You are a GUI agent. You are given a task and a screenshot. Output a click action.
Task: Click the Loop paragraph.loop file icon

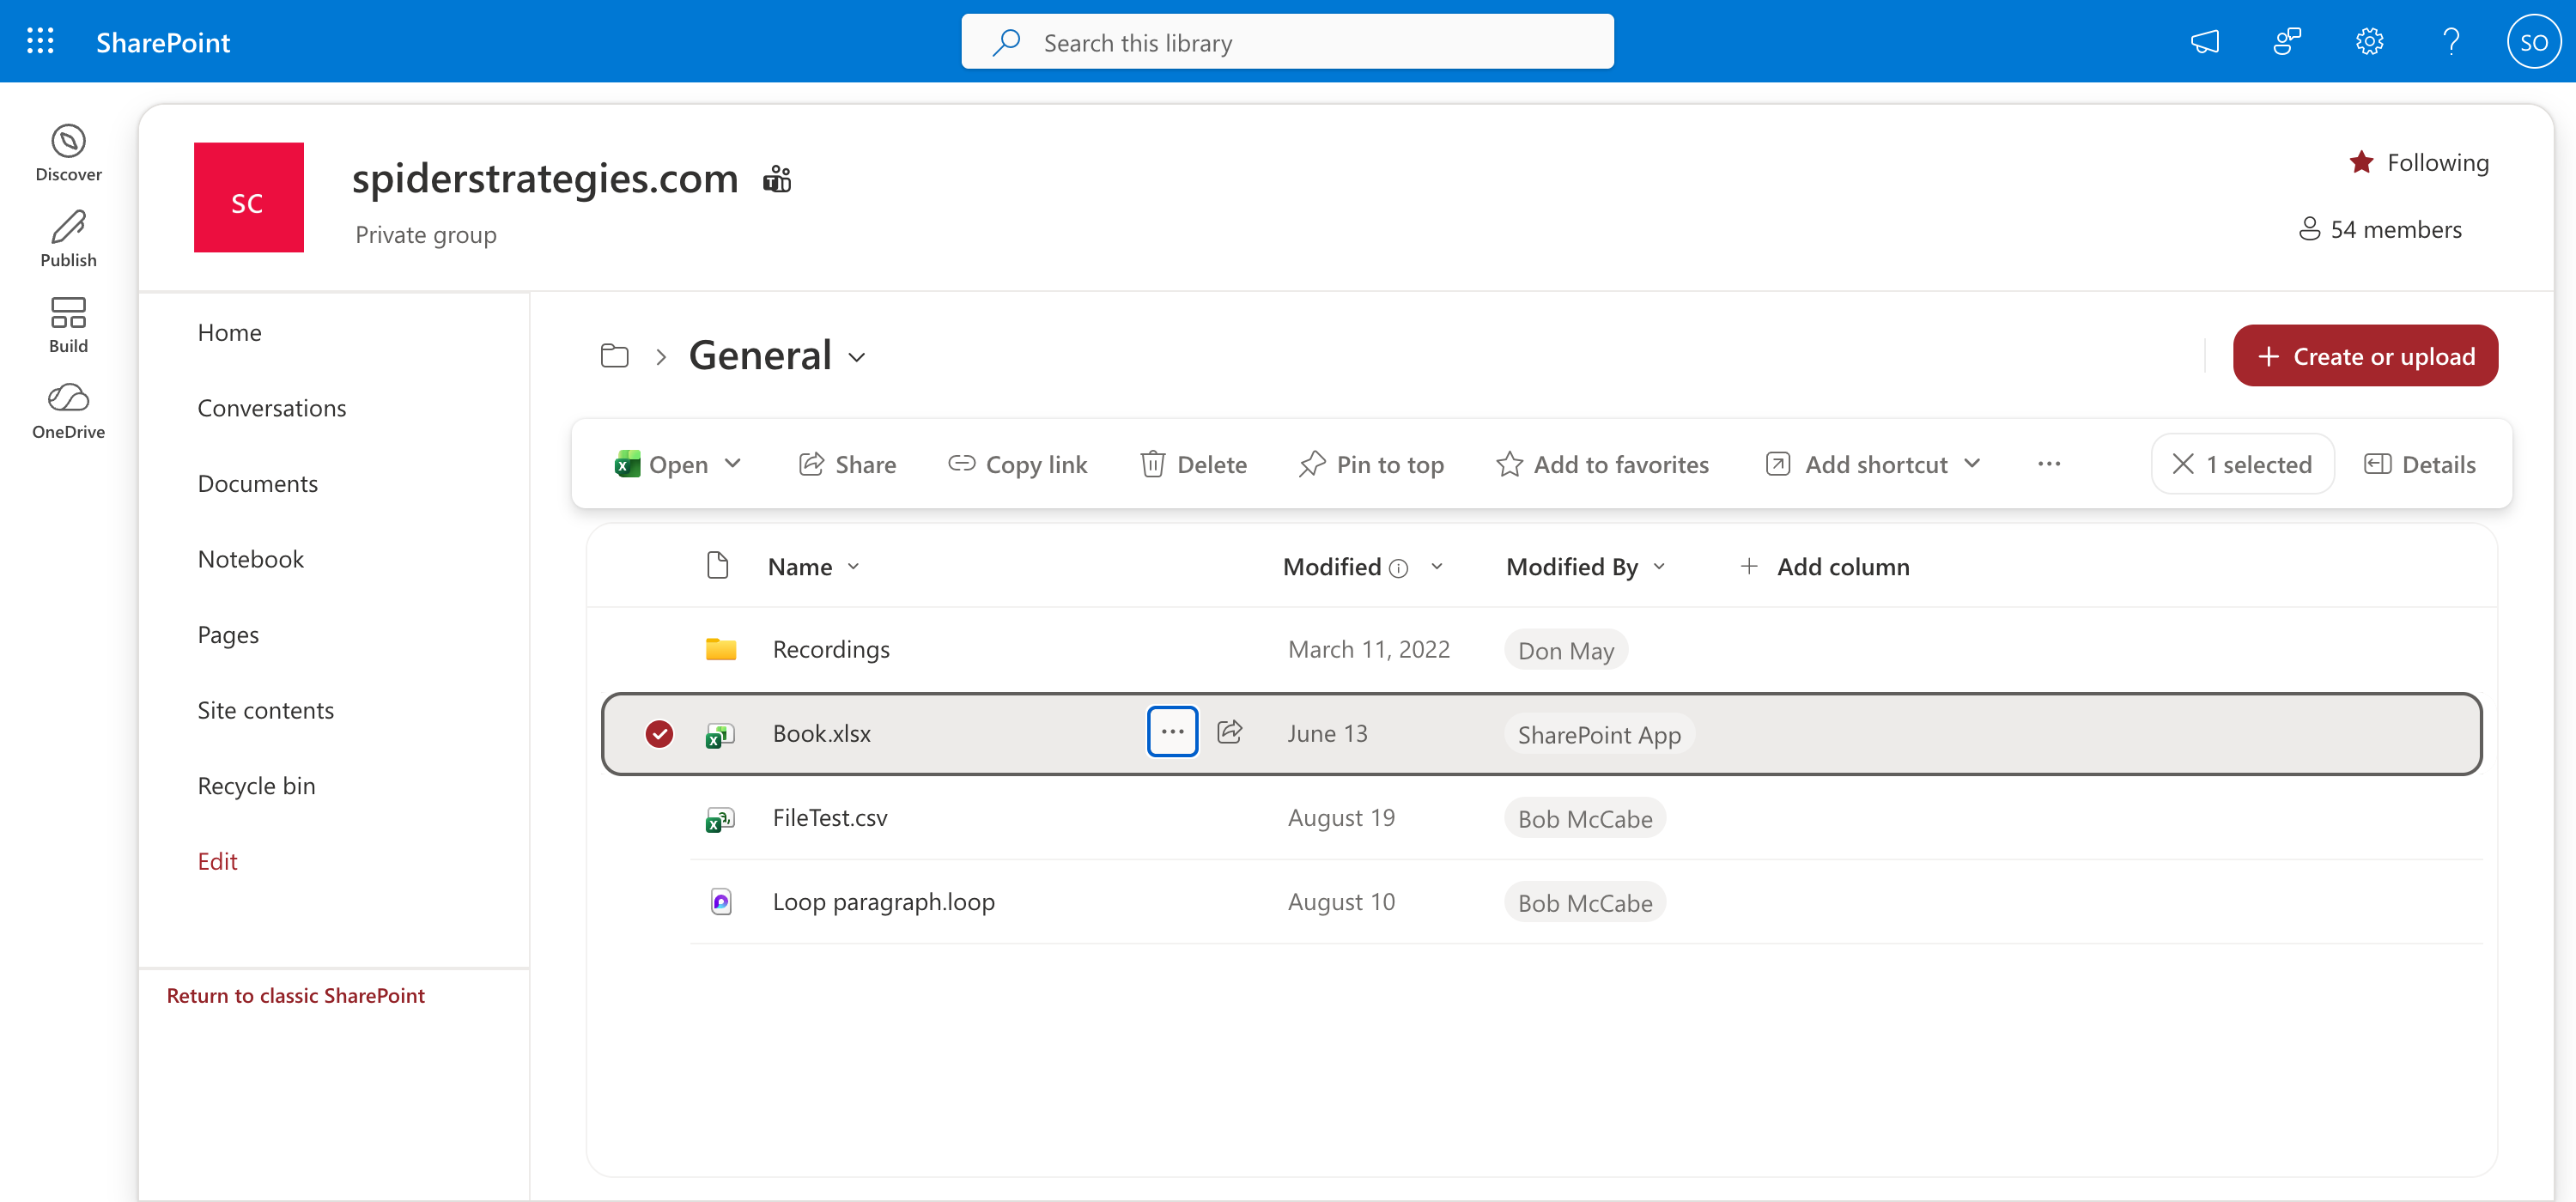720,901
